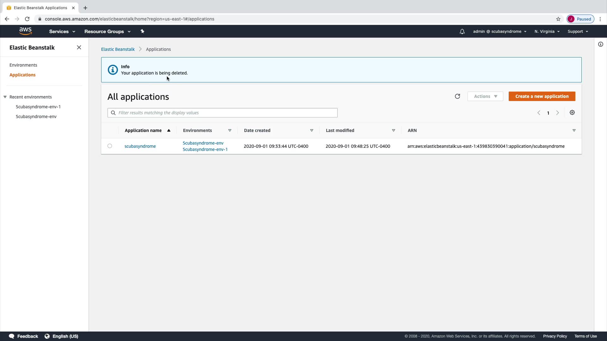Click the AWS logo home icon
Screen dimensions: 607x341
(25, 31)
